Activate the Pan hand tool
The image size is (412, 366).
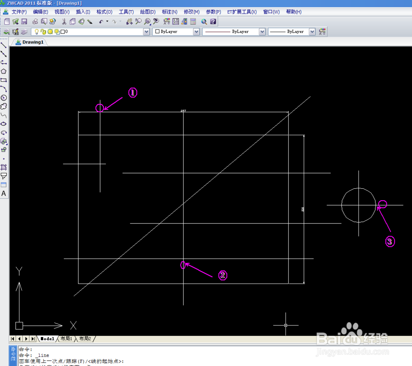tap(129, 21)
